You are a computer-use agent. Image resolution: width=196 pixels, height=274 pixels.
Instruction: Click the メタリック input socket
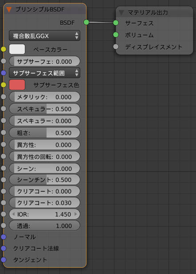tap(4, 97)
